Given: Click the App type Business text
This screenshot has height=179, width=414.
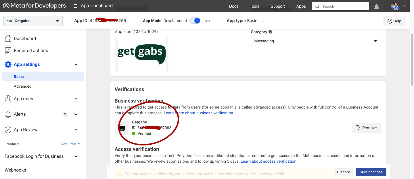Looking at the screenshot, I should pyautogui.click(x=245, y=21).
